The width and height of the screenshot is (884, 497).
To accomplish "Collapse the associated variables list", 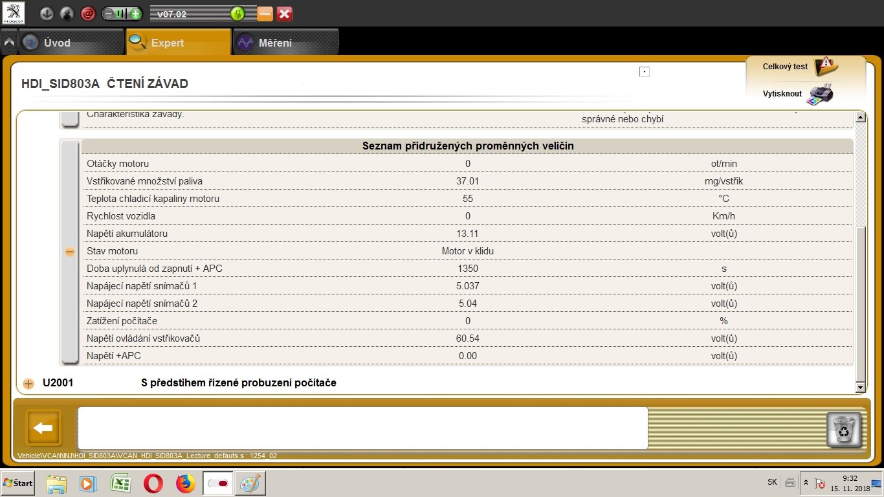I will click(x=70, y=252).
